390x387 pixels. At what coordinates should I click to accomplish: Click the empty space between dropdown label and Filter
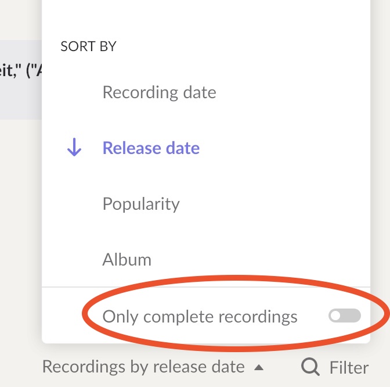(x=282, y=367)
